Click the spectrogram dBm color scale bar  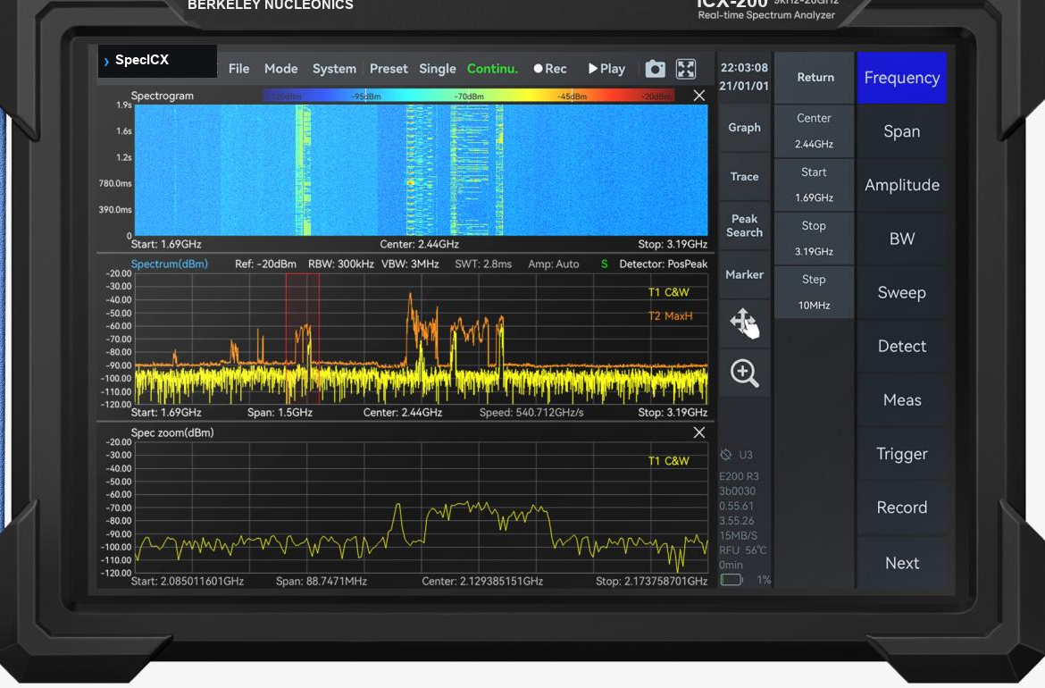[469, 96]
